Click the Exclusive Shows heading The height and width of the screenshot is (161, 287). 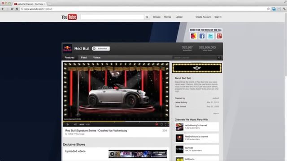pyautogui.click(x=74, y=144)
